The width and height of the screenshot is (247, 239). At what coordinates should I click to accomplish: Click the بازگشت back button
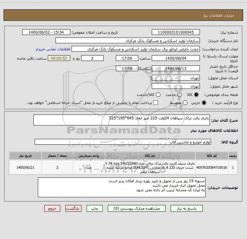point(73,209)
